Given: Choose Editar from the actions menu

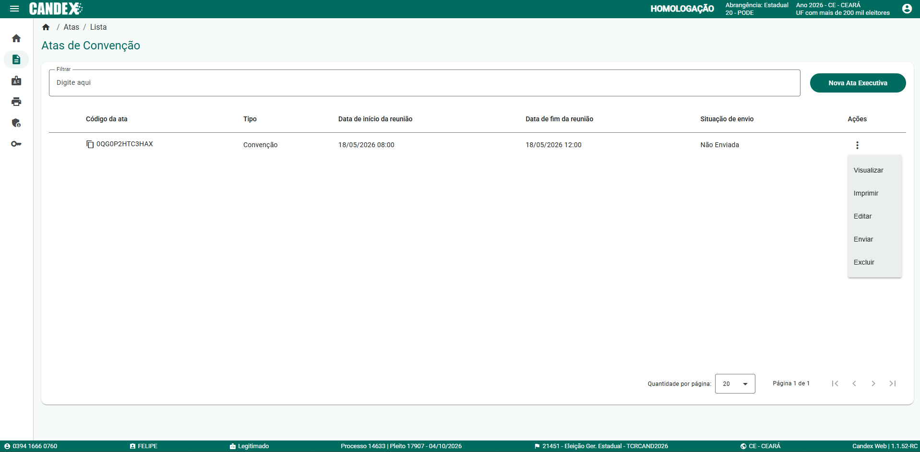Looking at the screenshot, I should (874, 216).
